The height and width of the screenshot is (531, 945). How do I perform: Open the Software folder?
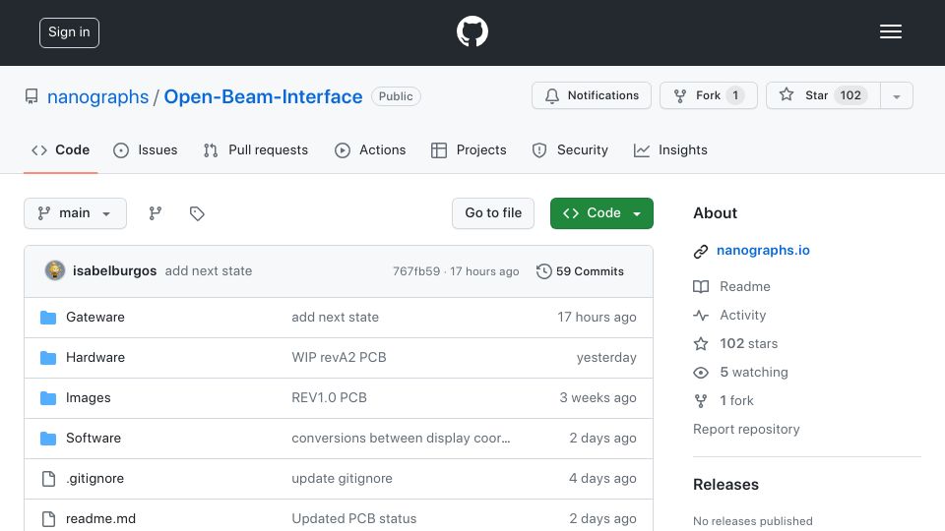pyautogui.click(x=94, y=439)
